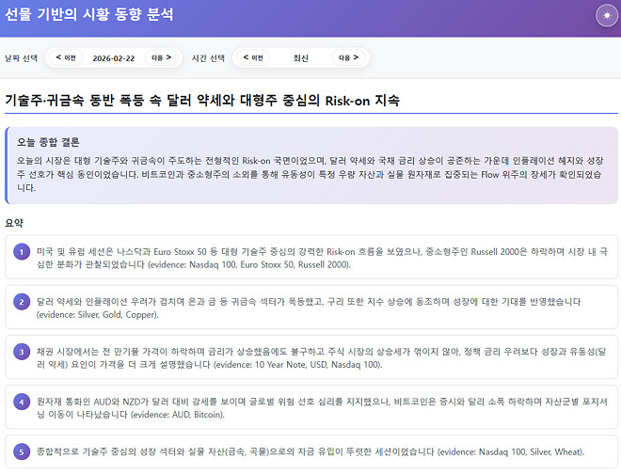Select the date value 2026-02-22

(114, 58)
